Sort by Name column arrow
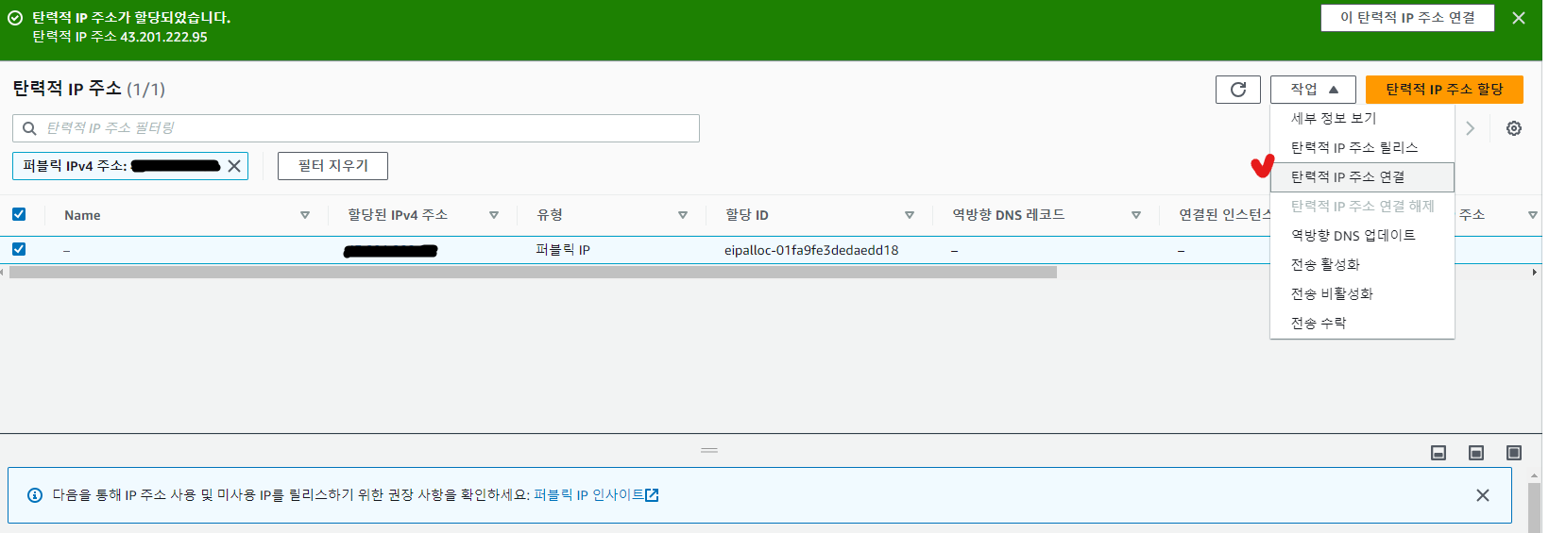 305,215
